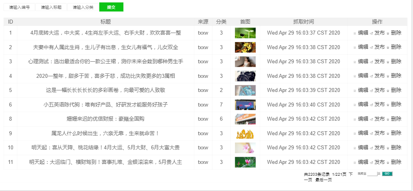413x191 pixels.
Task: Click 编辑 link for row ID 8
Action: click(363, 119)
